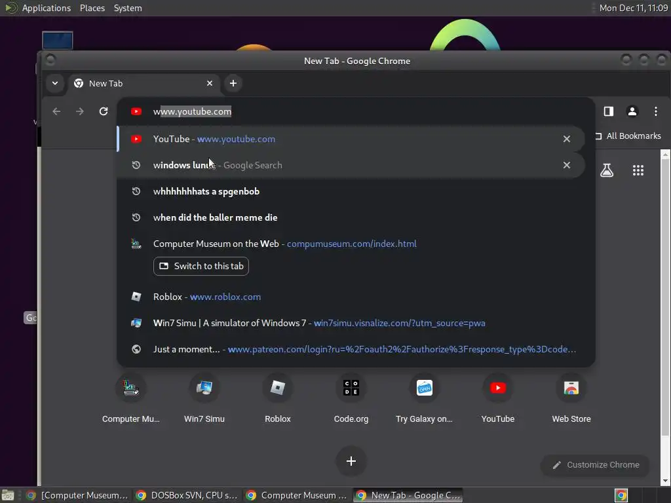Open a new tab with the plus button
The width and height of the screenshot is (671, 503).
[x=233, y=83]
